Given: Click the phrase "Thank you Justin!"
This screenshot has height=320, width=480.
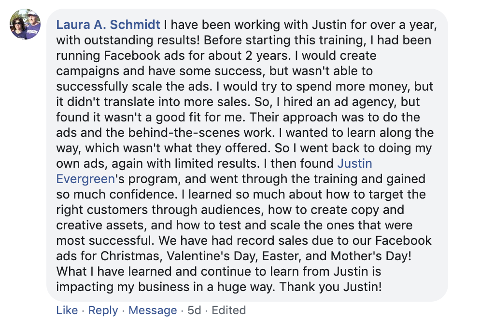Looking at the screenshot, I should (331, 287).
